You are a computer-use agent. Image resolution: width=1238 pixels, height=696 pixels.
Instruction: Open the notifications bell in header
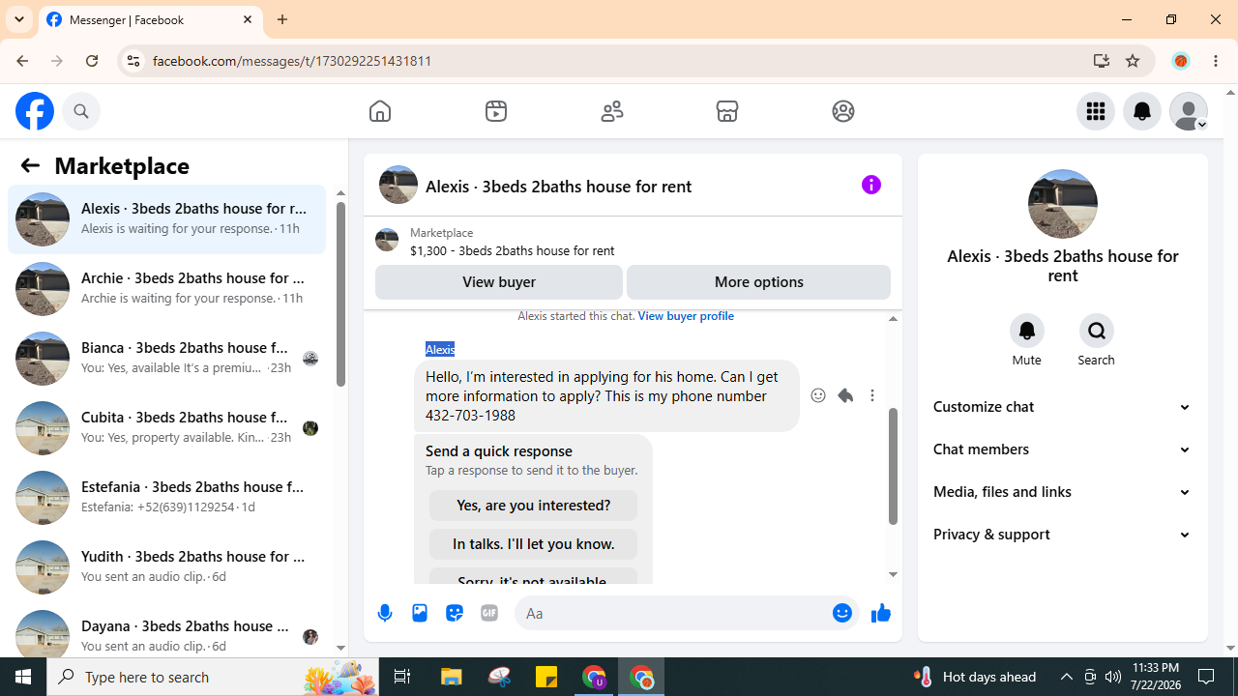coord(1142,111)
